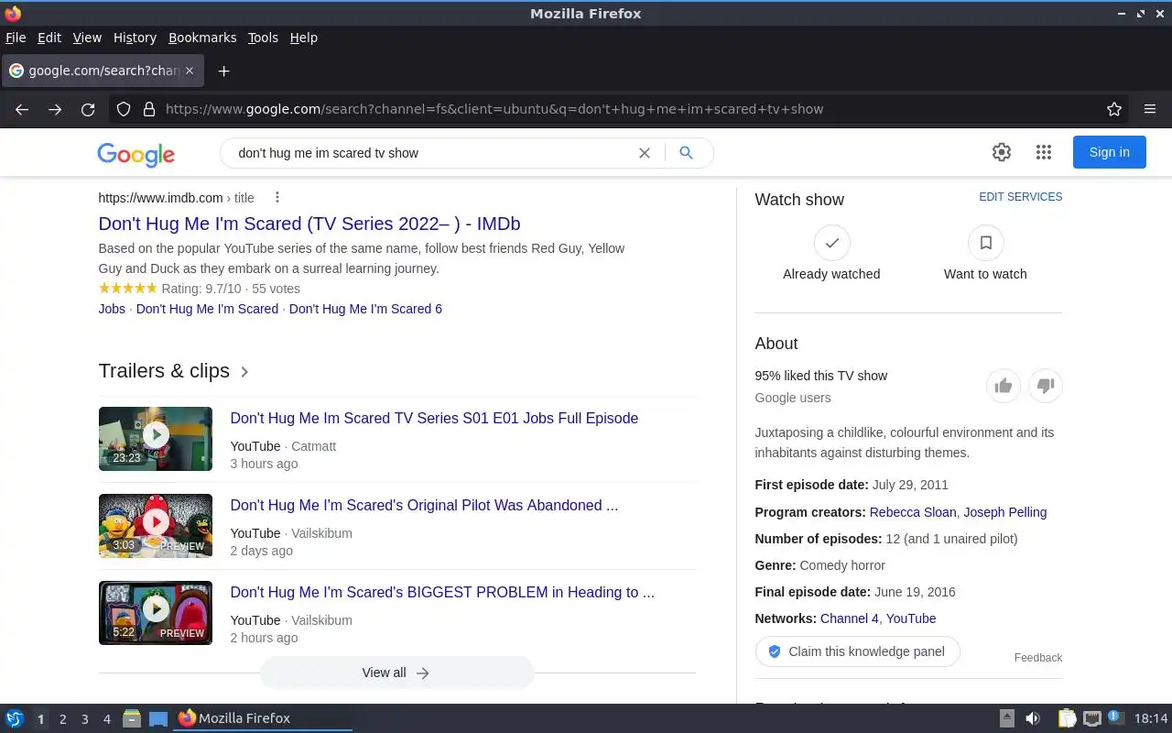Open the 18:14 taskbar clock
The width and height of the screenshot is (1172, 733).
point(1151,718)
